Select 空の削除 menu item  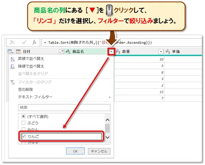[x=25, y=89]
